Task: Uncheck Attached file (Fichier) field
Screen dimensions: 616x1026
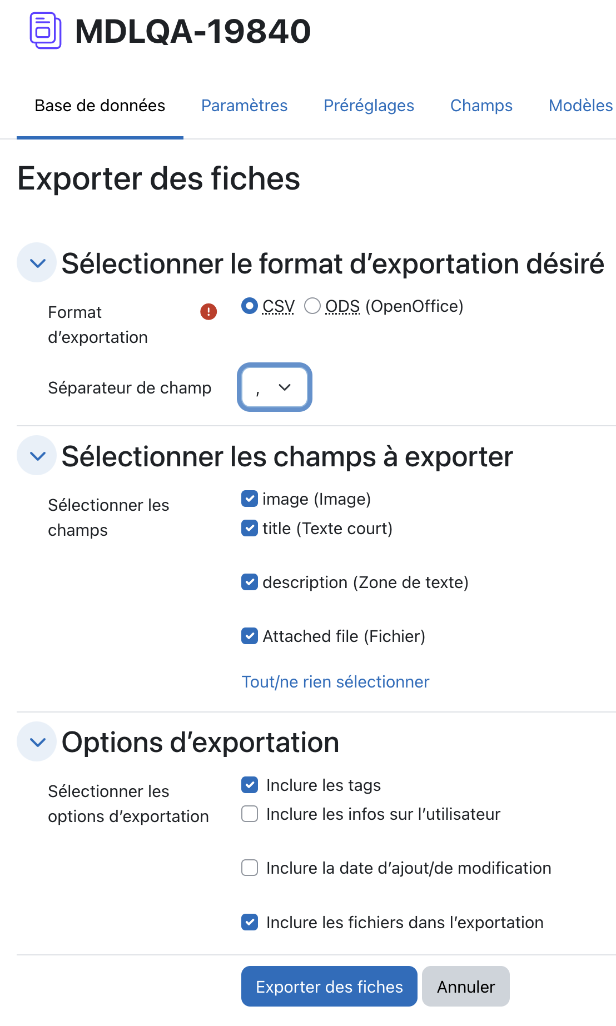Action: (x=250, y=636)
